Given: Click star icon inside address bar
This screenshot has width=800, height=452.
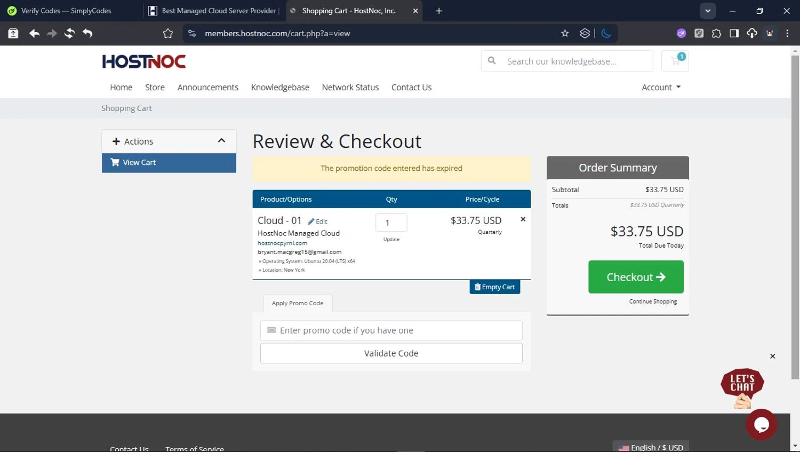Looking at the screenshot, I should click(565, 33).
